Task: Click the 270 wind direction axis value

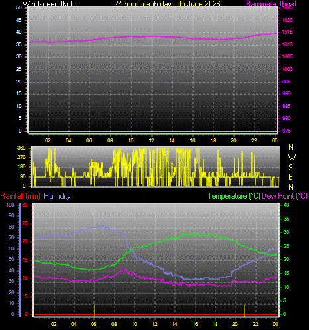Action: [x=21, y=158]
